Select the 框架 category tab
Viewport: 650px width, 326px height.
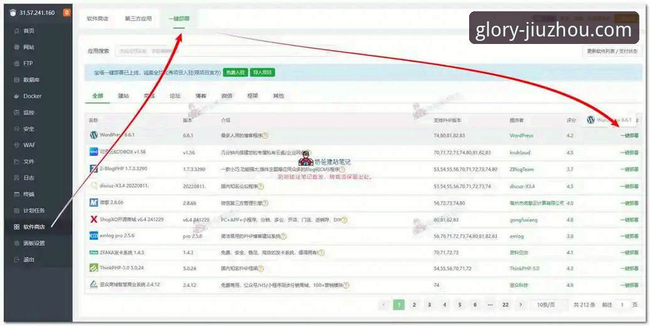(252, 96)
